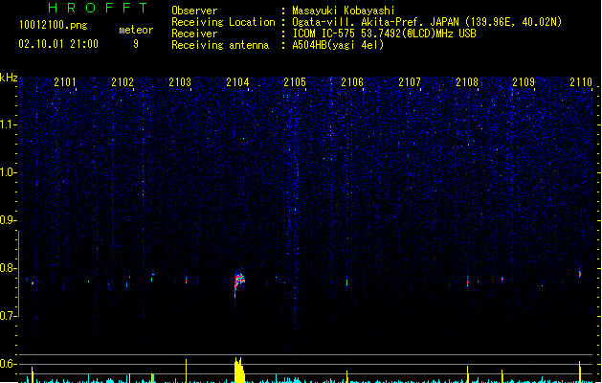602x383 pixels.
Task: Click the 'Observer' field label
Action: click(x=194, y=11)
